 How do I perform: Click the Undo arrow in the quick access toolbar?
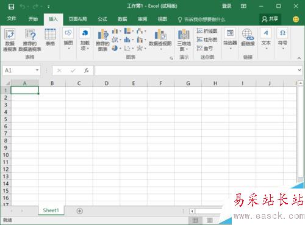pos(22,7)
